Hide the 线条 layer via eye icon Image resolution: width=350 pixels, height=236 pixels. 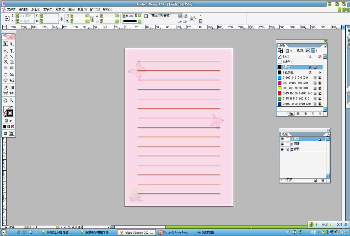(x=282, y=139)
